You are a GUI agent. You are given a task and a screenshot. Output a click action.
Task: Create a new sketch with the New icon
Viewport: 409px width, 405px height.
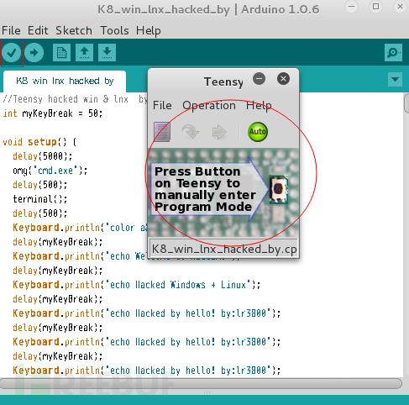[x=61, y=52]
